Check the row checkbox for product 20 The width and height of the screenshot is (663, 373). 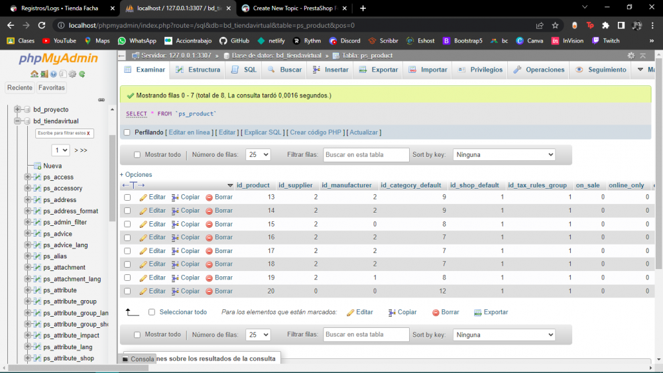[x=127, y=292]
